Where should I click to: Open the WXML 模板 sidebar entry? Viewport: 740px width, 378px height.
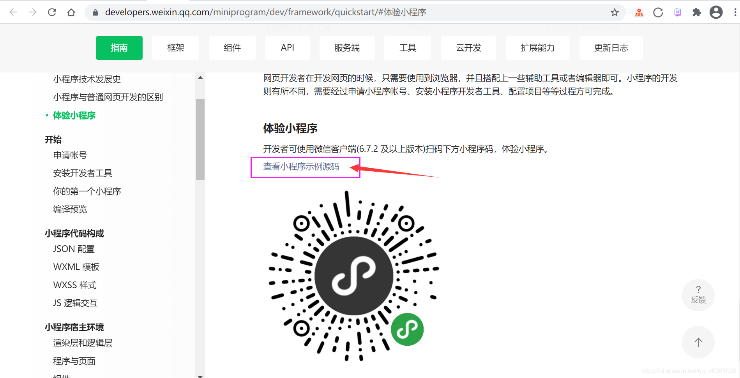click(76, 267)
